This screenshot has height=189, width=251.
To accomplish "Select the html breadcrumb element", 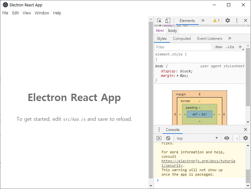I will [160, 31].
